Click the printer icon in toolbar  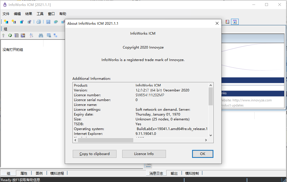point(39,22)
